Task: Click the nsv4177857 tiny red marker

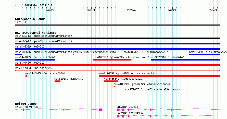Action: [124, 92]
